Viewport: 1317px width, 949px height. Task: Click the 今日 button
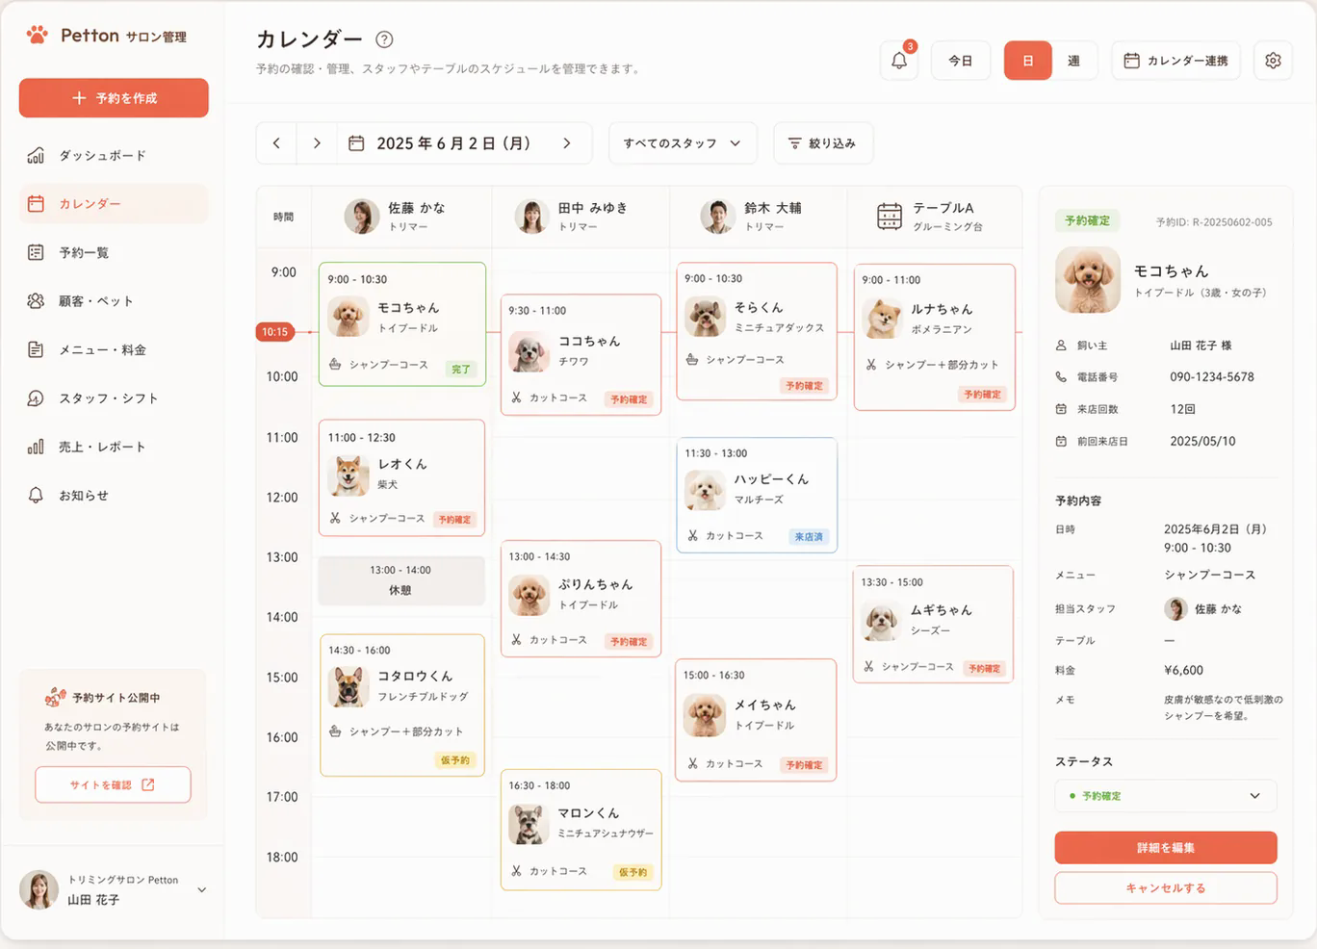(961, 61)
